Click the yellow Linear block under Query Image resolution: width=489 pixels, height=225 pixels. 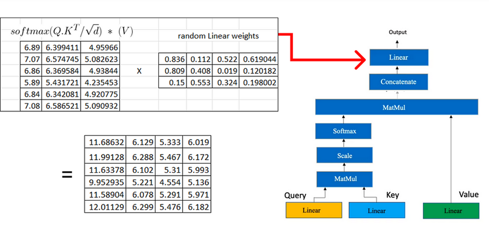pyautogui.click(x=313, y=210)
